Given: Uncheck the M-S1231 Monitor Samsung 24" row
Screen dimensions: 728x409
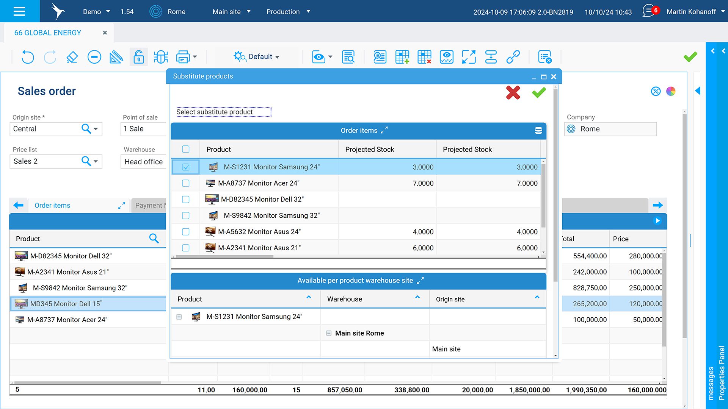Looking at the screenshot, I should 186,167.
